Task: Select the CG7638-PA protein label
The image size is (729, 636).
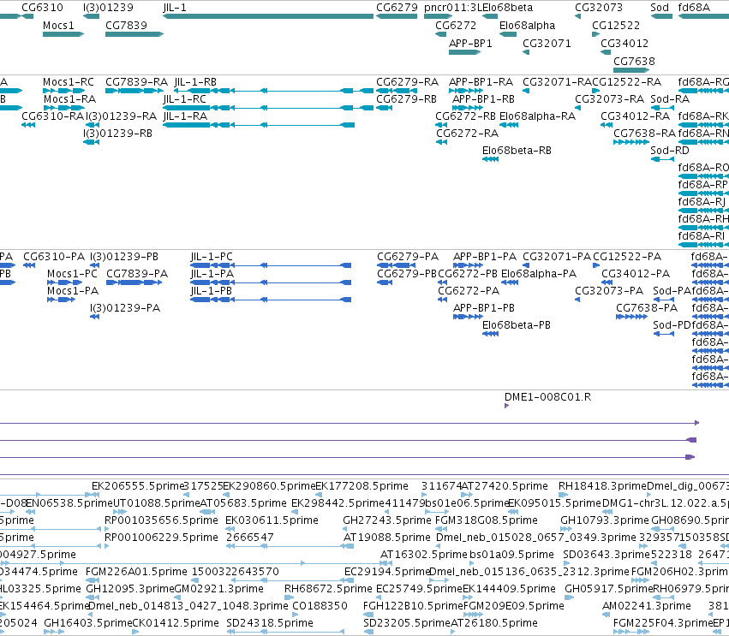Action: click(x=647, y=308)
